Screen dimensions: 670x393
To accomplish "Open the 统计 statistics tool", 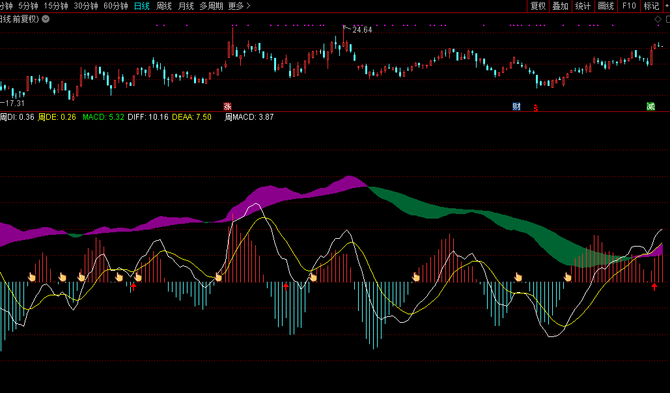I will click(x=583, y=6).
